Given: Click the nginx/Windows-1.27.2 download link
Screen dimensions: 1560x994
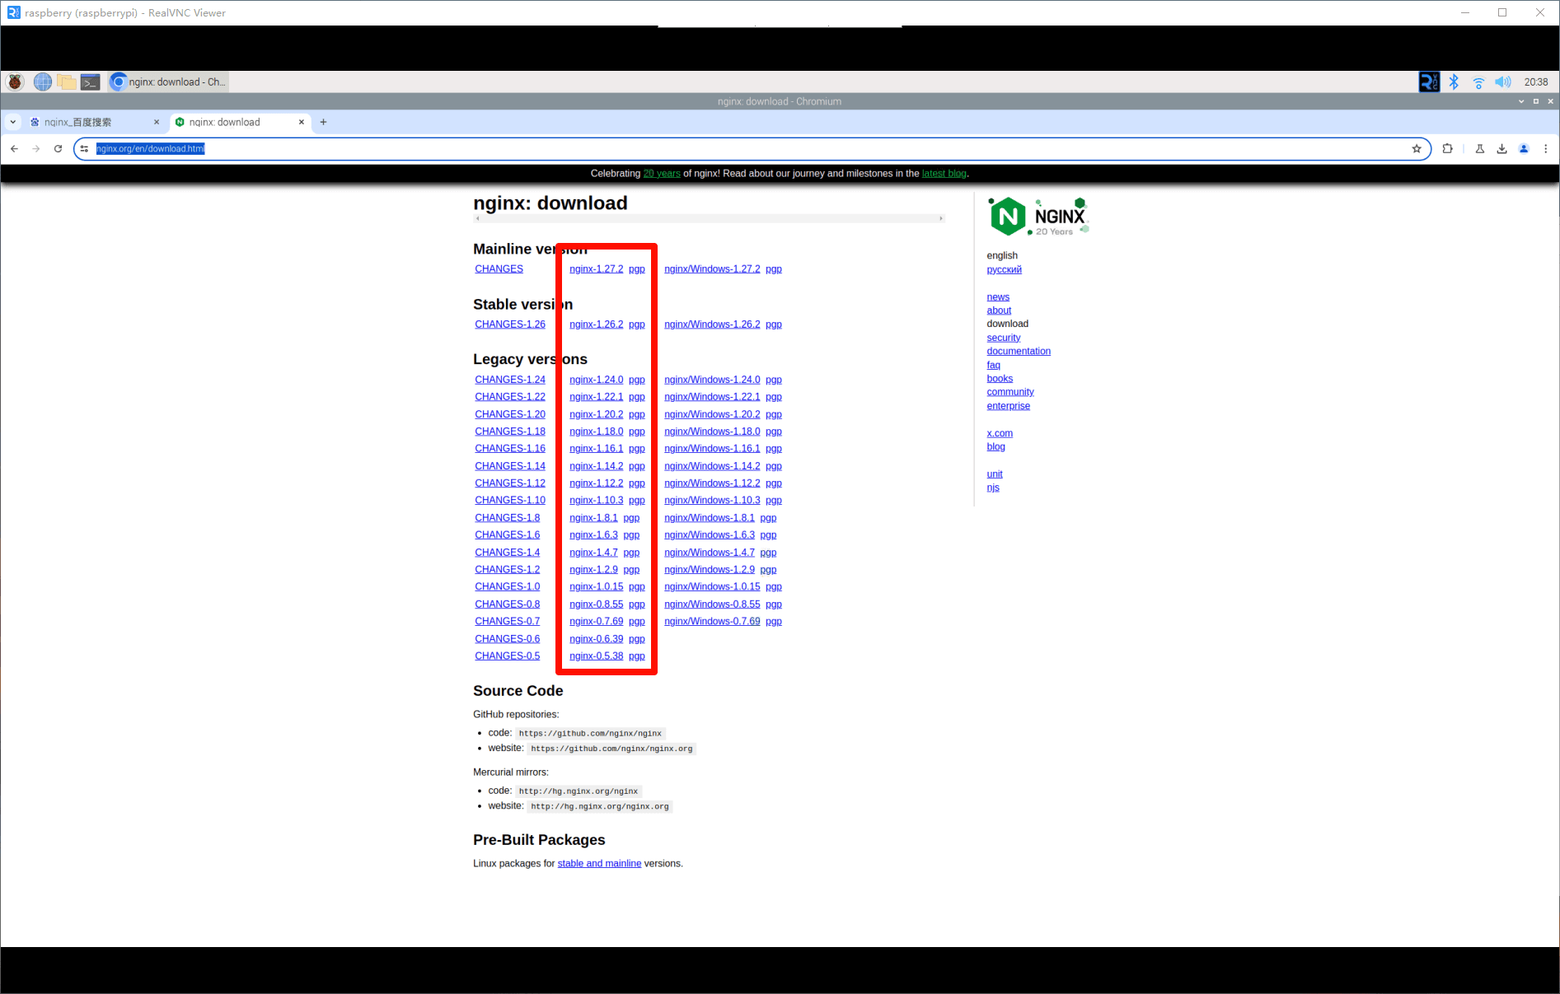Looking at the screenshot, I should click(712, 269).
